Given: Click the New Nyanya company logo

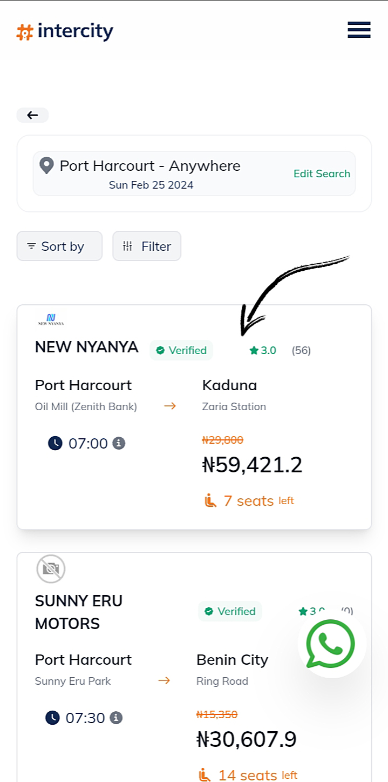Looking at the screenshot, I should click(51, 319).
